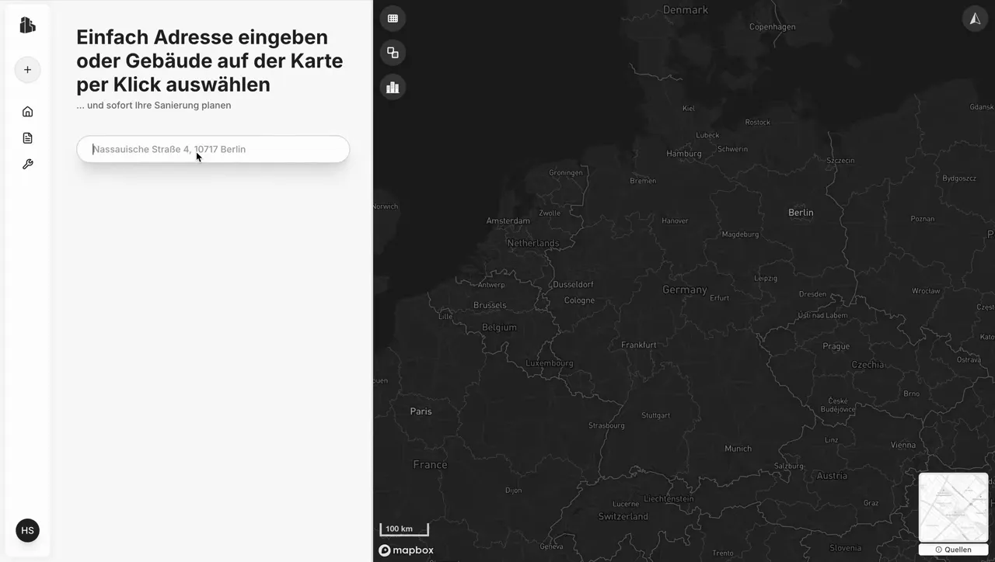Viewport: 995px width, 562px height.
Task: Click the Amsterdam label on the map
Action: point(508,221)
